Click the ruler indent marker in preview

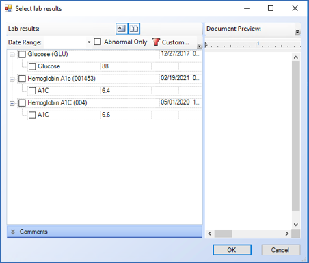206,44
